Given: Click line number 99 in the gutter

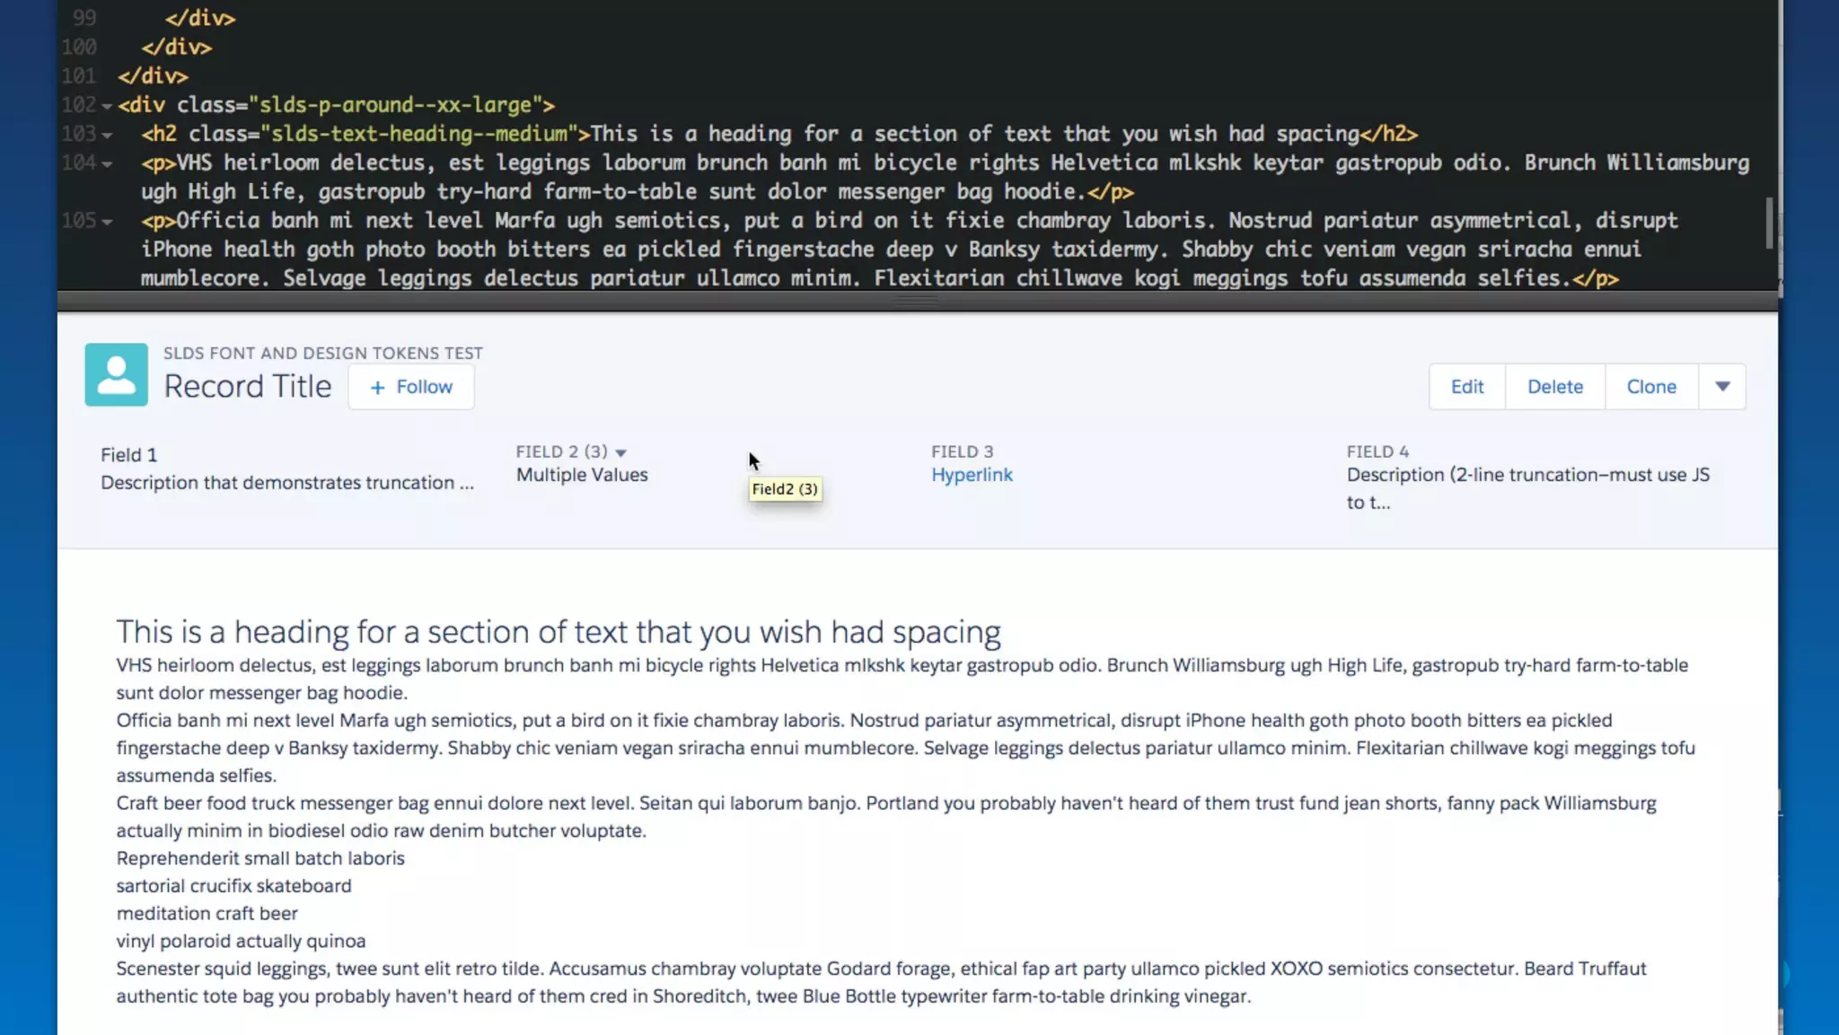Looking at the screenshot, I should pos(84,18).
